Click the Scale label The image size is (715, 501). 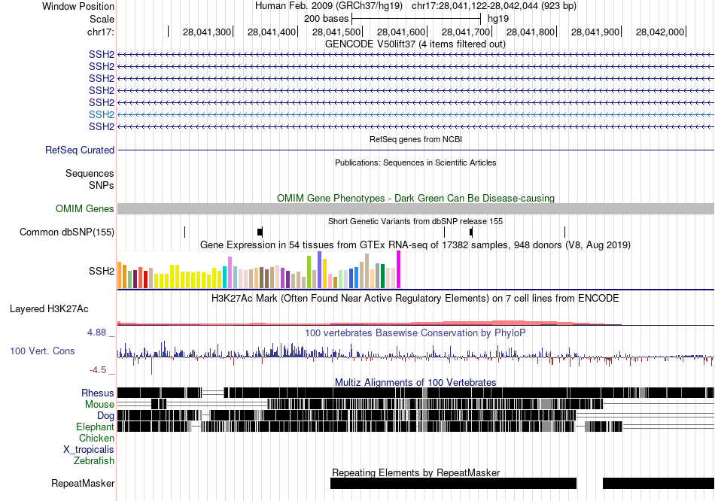coord(102,19)
